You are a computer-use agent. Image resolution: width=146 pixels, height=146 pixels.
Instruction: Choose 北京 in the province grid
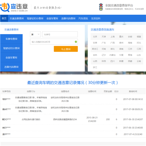(95, 36)
